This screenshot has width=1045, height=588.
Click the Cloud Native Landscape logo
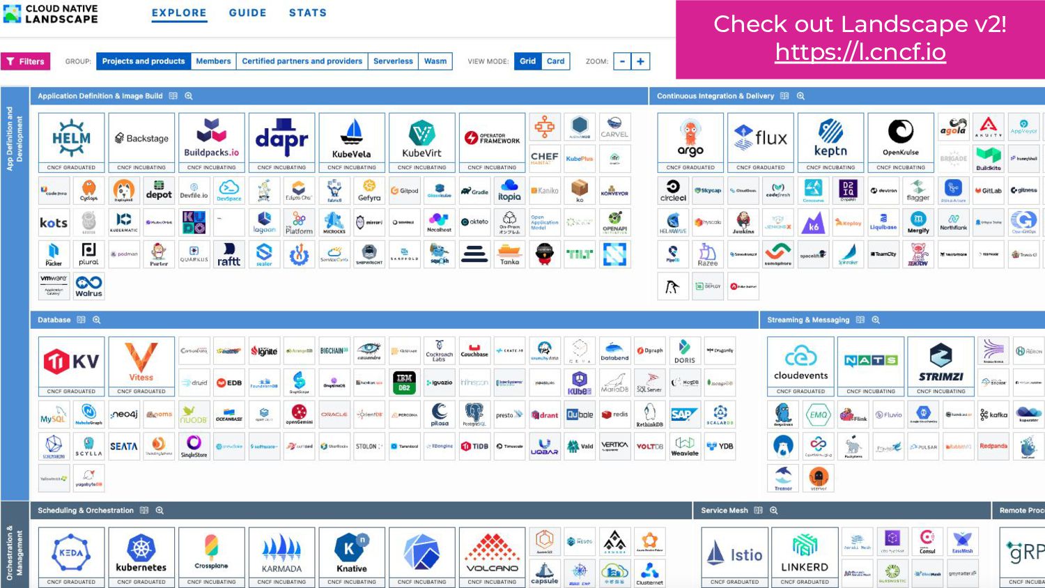(51, 14)
